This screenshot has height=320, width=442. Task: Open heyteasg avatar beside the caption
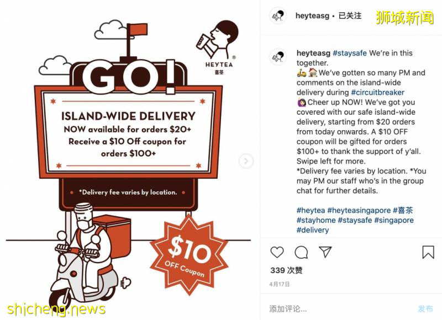pyautogui.click(x=278, y=56)
